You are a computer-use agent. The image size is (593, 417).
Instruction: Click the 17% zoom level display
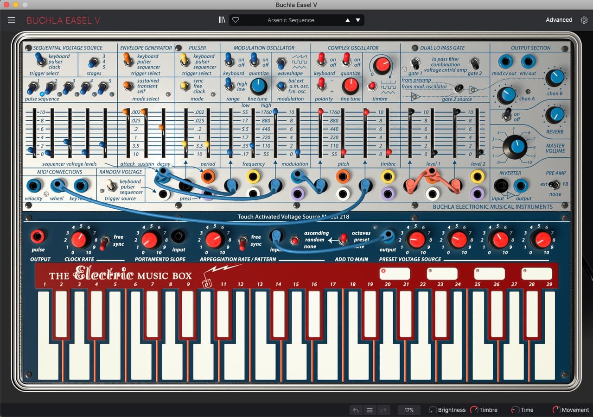(x=408, y=410)
